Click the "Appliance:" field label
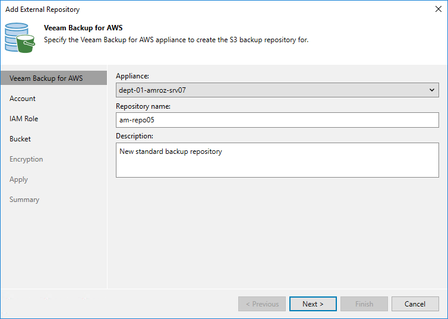The height and width of the screenshot is (319, 448). [132, 77]
